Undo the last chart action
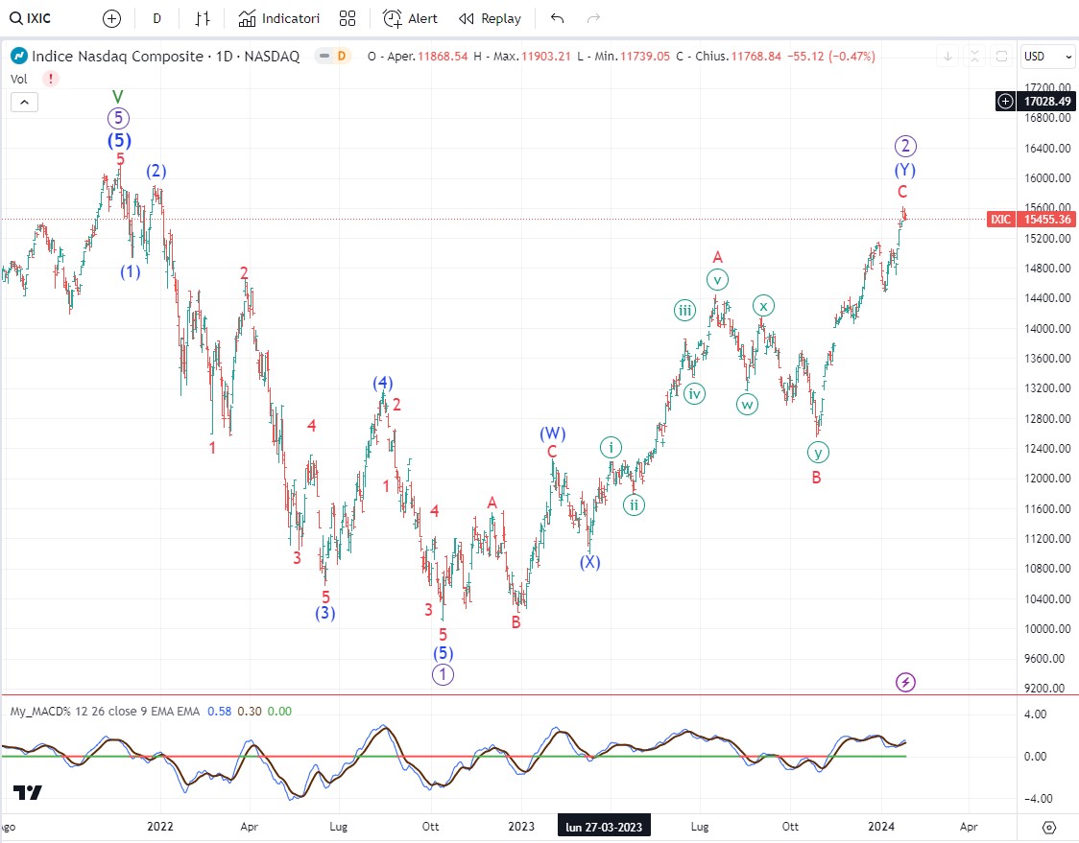This screenshot has width=1079, height=843. (558, 18)
